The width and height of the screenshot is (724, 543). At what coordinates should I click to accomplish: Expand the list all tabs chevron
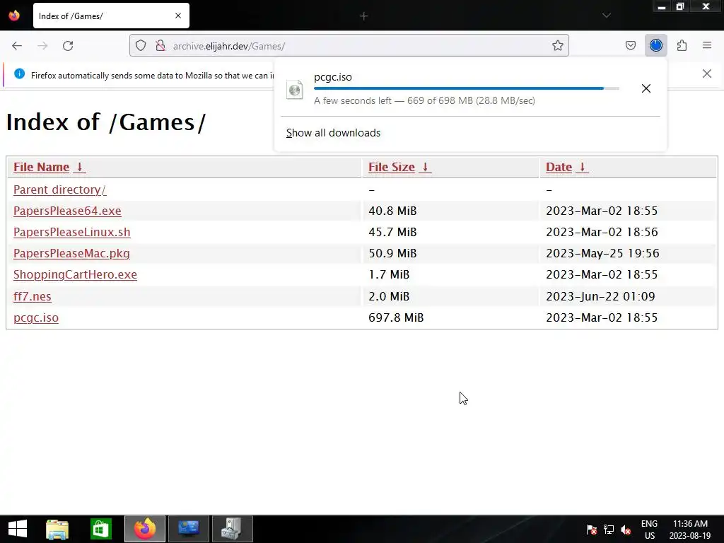tap(606, 16)
